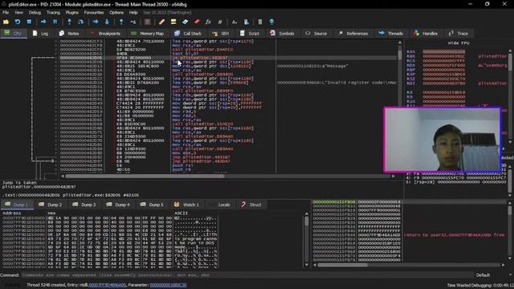This screenshot has width=514, height=289.
Task: Select the Dump 1 tab
Action: point(17,205)
